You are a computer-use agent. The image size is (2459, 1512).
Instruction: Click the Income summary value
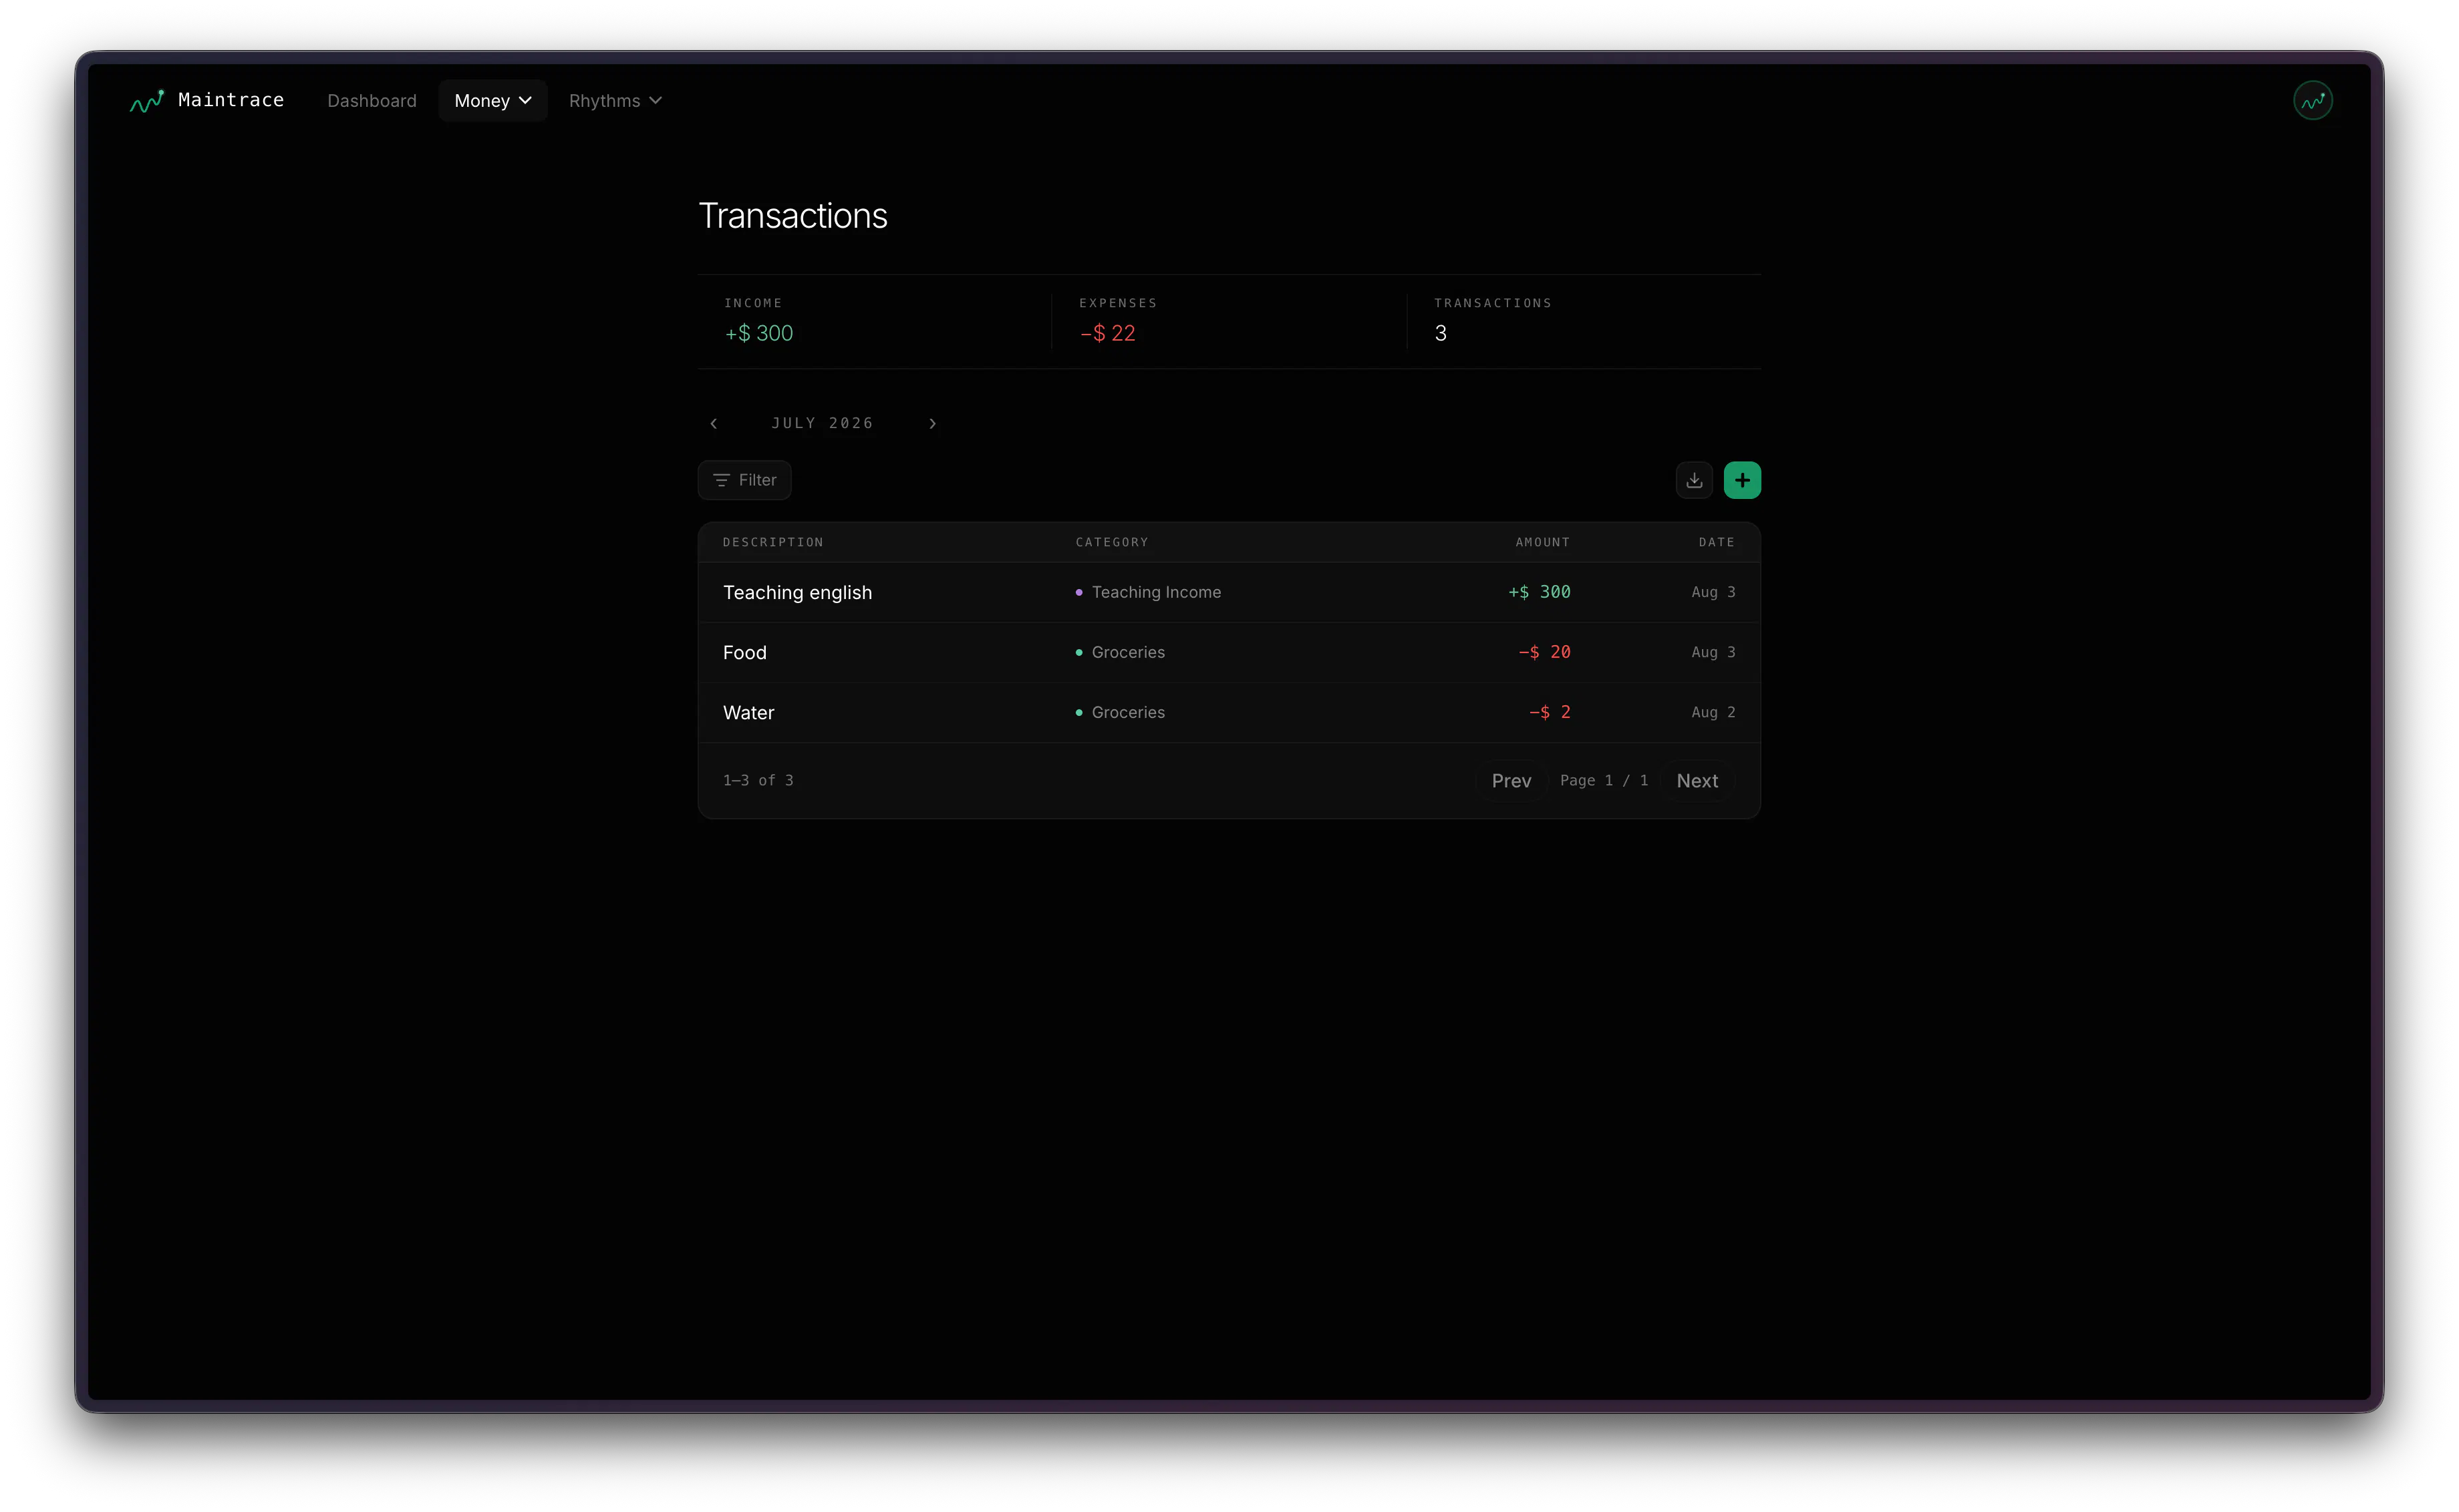758,333
